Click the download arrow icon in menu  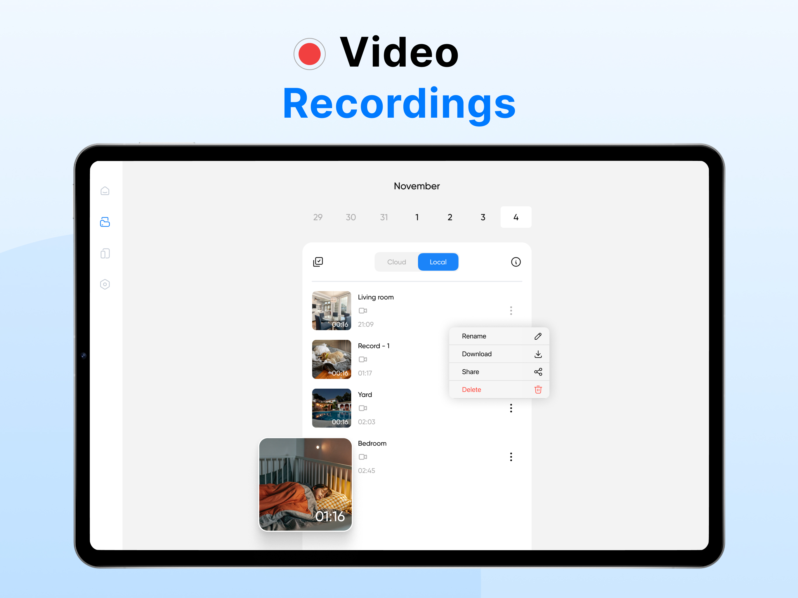[538, 354]
